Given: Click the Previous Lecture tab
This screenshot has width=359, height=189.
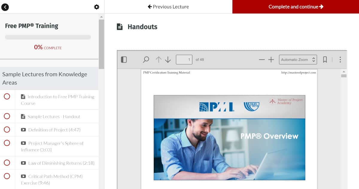Looking at the screenshot, I should [168, 7].
